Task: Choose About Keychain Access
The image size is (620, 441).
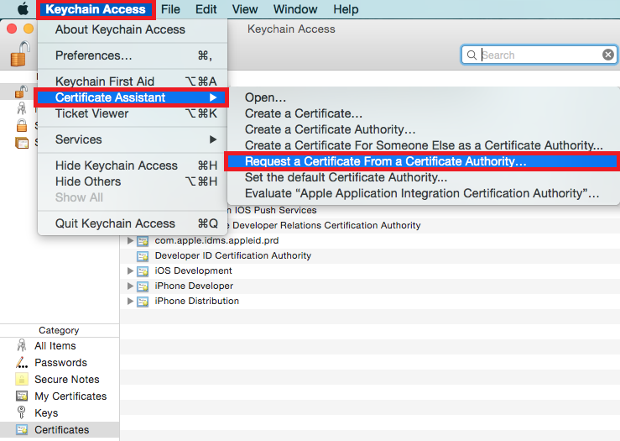Action: [133, 29]
